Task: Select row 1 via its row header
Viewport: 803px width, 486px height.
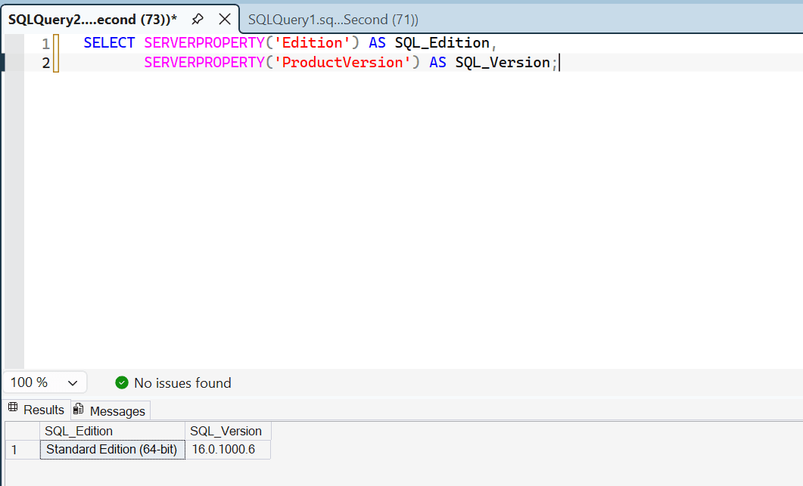Action: tap(21, 450)
